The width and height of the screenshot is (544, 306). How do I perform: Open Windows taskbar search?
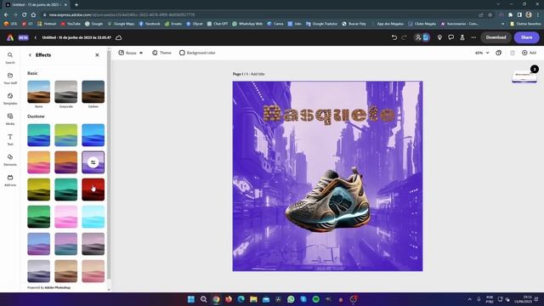coord(204,299)
